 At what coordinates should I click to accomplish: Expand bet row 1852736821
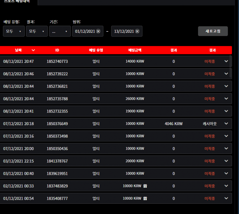point(226,86)
